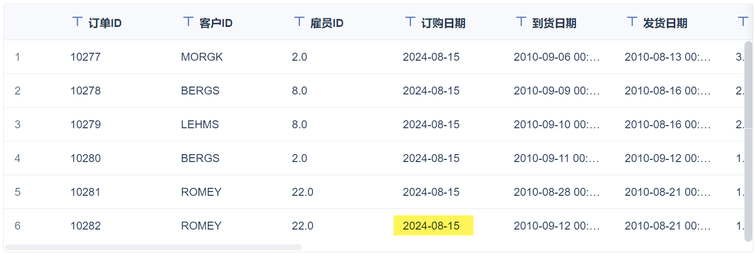Click customer cell MORGK
Image resolution: width=755 pixels, height=257 pixels.
tap(202, 57)
